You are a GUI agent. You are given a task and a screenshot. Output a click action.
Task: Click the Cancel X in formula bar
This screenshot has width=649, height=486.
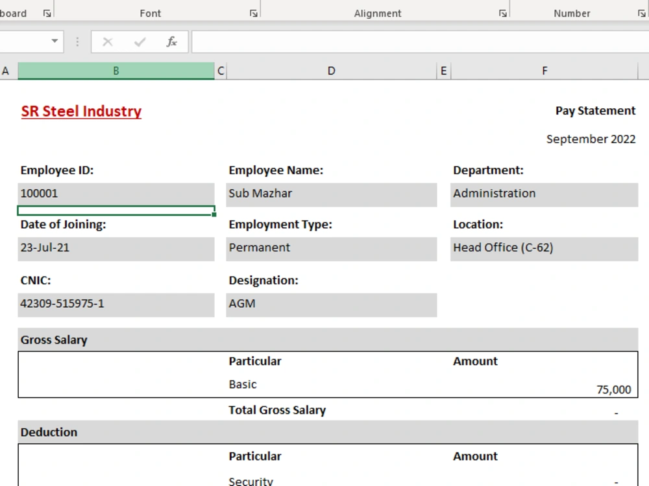pos(108,41)
